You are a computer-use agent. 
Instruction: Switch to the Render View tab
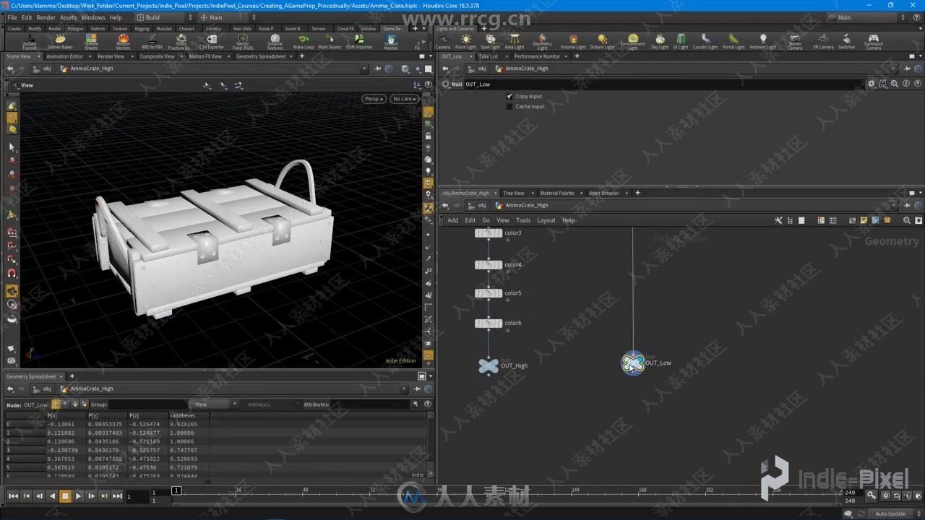coord(111,56)
